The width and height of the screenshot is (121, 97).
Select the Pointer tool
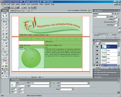tap(3, 16)
